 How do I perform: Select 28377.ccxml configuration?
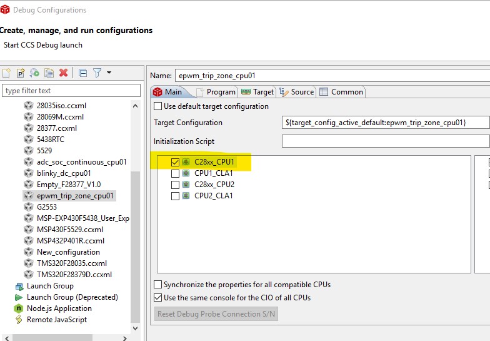point(56,128)
